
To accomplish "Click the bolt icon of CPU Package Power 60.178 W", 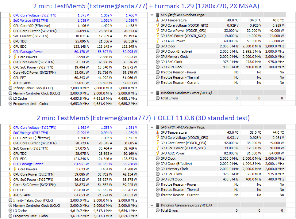I will pyautogui.click(x=10, y=52).
